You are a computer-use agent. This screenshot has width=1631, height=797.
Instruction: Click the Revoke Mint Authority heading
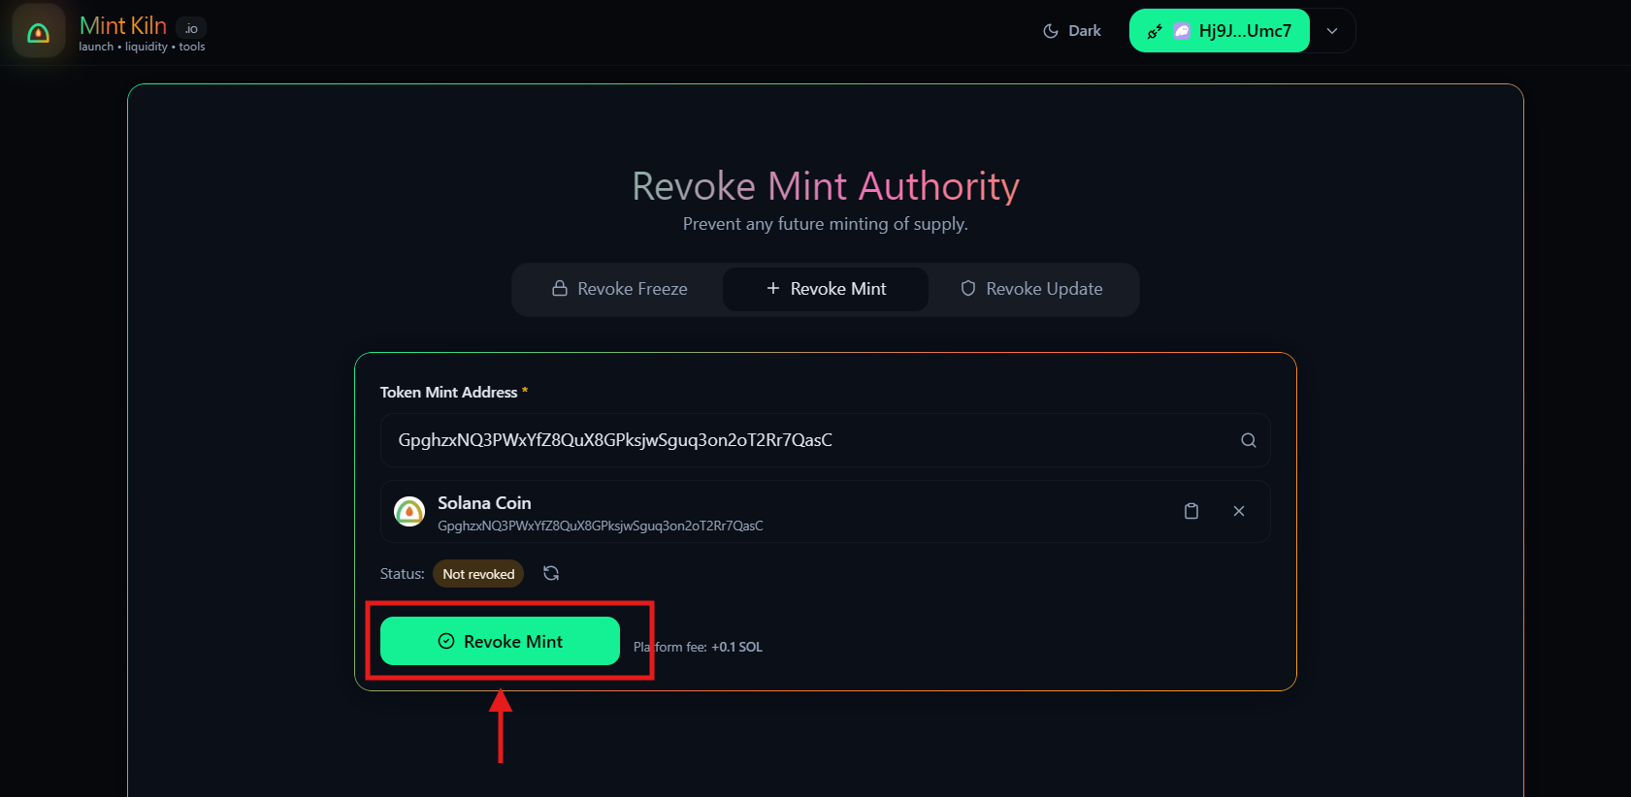(826, 186)
